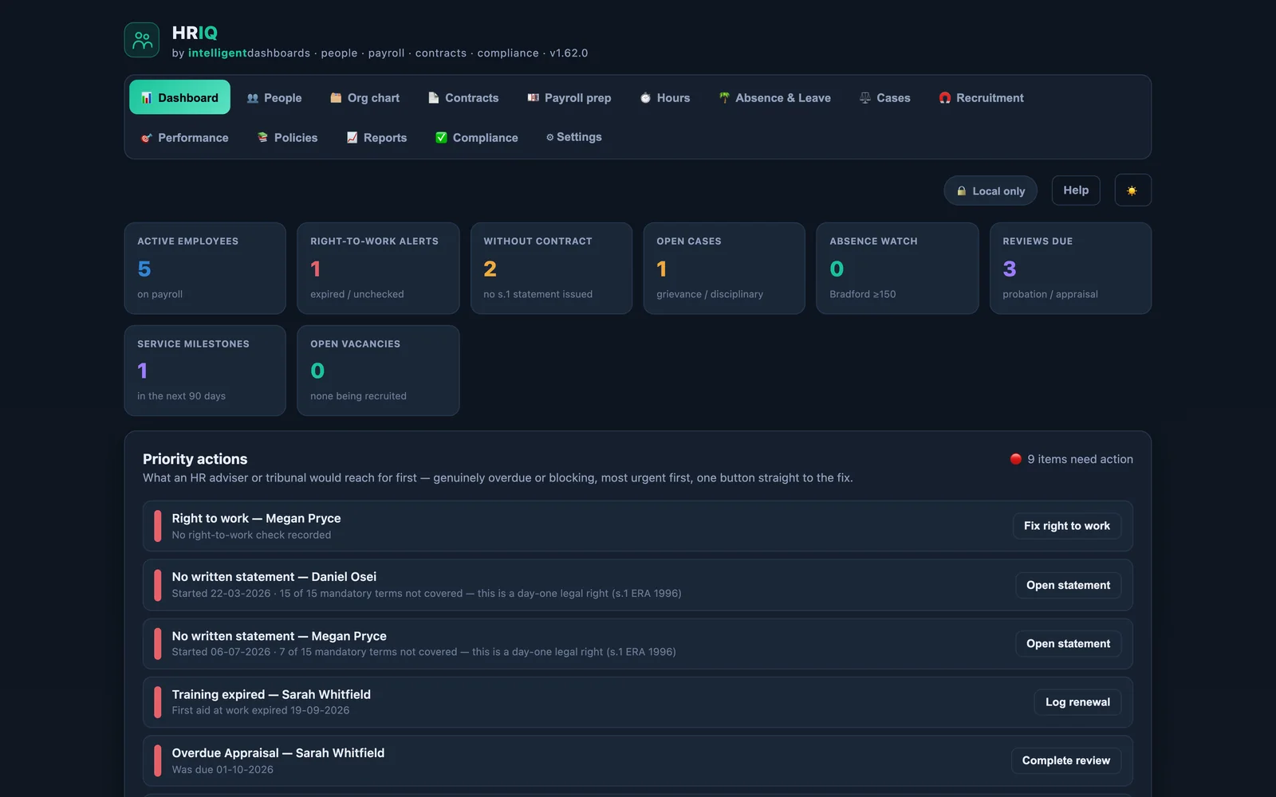Click the Recruitment headset icon
This screenshot has height=797, width=1276.
click(x=945, y=98)
